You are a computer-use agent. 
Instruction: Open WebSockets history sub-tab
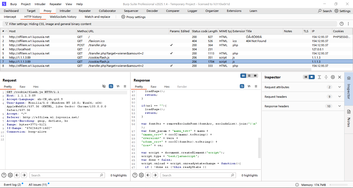63,17
